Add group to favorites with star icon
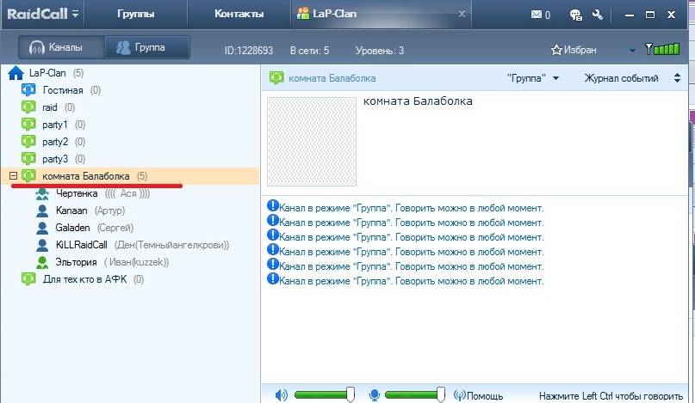 (556, 50)
